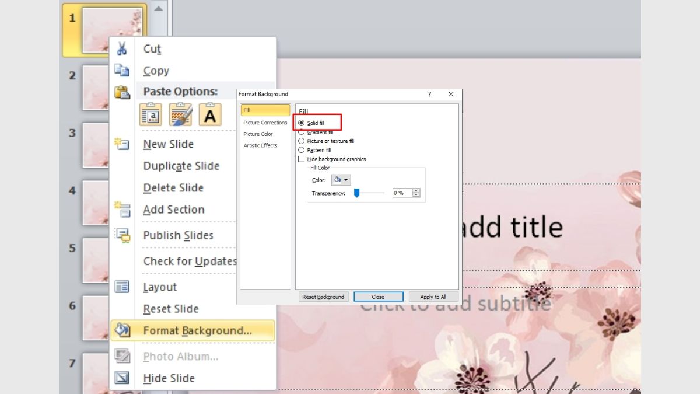700x394 pixels.
Task: Enable Hide background graphics
Action: click(x=302, y=159)
